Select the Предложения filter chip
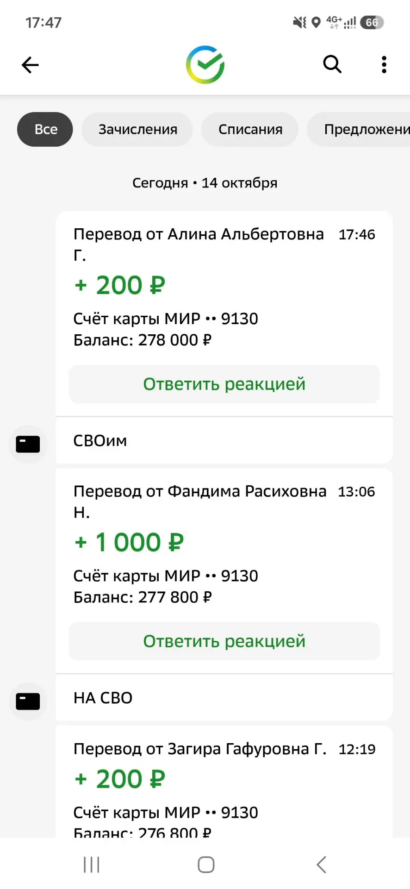Viewport: 410px width, 889px height. [x=359, y=129]
